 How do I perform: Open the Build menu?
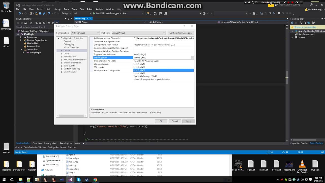(x=49, y=9)
